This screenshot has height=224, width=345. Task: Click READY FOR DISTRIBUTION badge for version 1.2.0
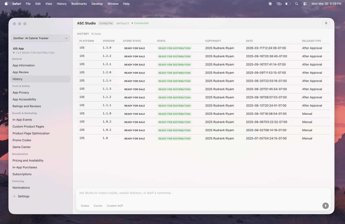coord(175,73)
